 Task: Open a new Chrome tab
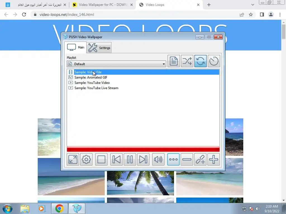click(x=209, y=5)
